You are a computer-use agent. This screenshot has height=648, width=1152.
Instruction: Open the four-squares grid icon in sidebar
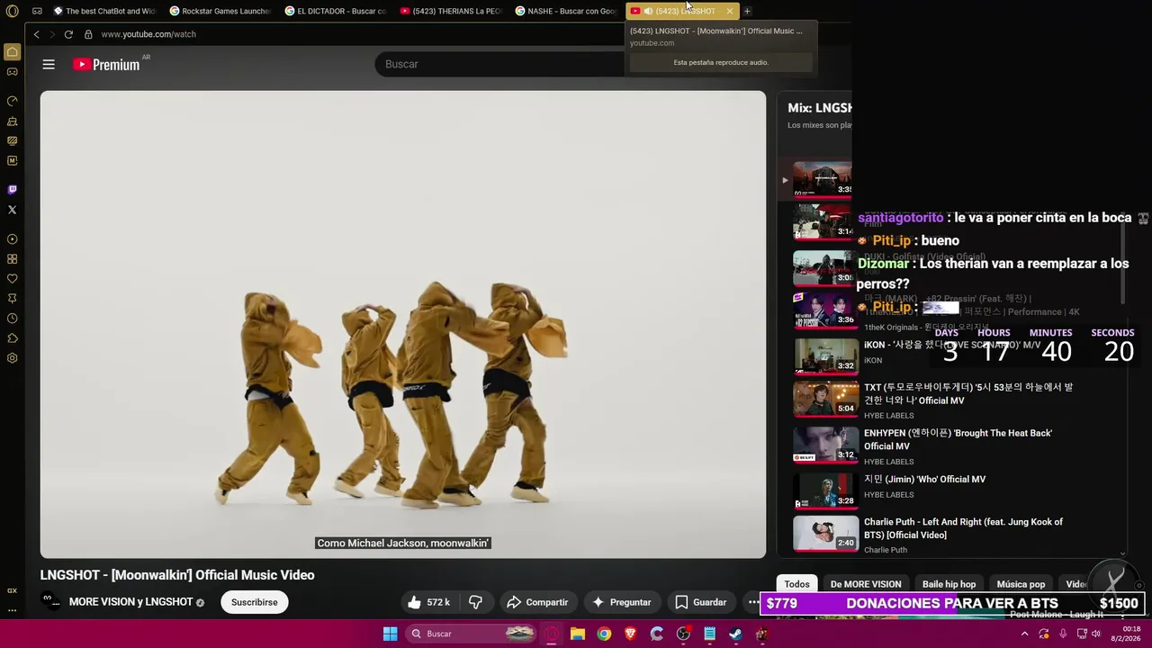tap(12, 259)
